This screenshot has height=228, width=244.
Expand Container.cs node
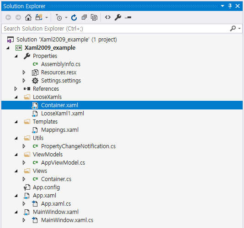coord(24,179)
